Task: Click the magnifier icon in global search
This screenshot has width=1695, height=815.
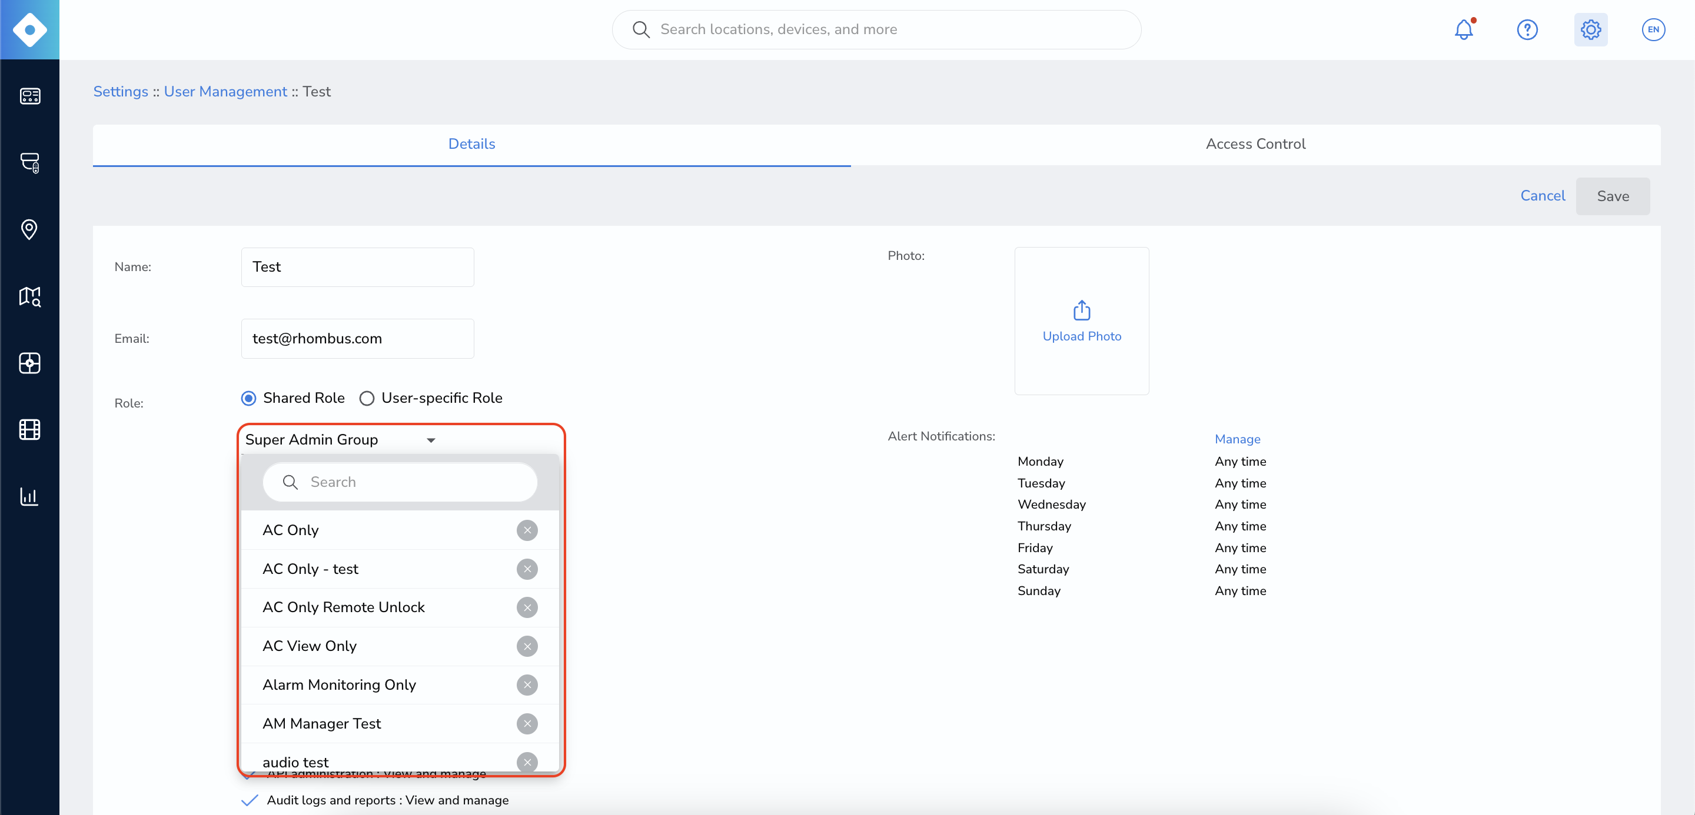Action: (641, 29)
